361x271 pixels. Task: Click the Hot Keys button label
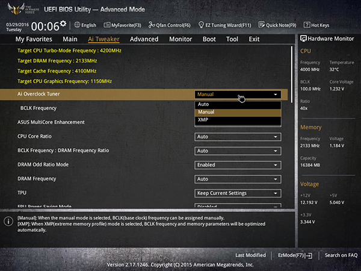tap(320, 25)
